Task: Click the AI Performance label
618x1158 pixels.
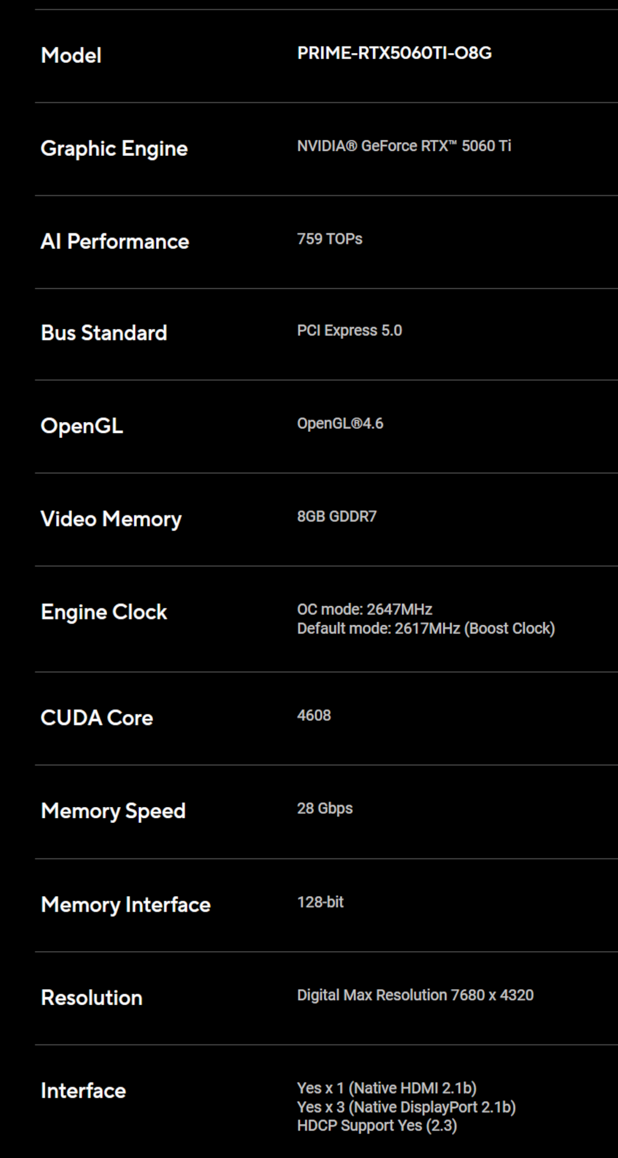Action: pos(115,241)
